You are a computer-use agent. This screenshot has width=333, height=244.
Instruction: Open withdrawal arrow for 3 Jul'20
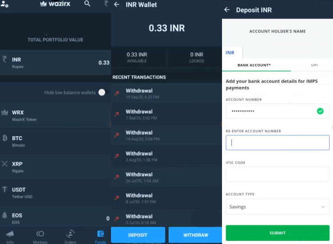117,219
